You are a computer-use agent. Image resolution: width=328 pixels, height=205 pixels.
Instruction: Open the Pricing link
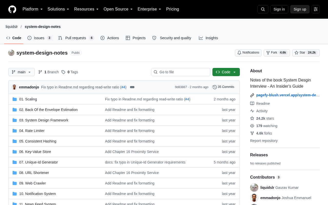coord(173,9)
